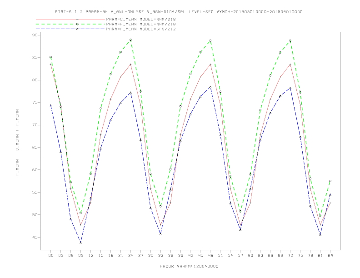Click x-axis forecast hour label 84
This screenshot has height=278, width=360.
point(330,255)
